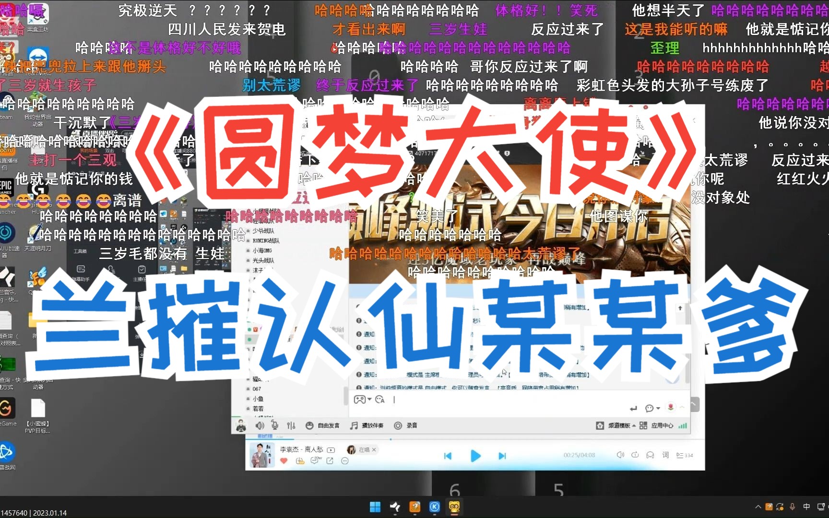The image size is (829, 518).
Task: Click the microphone icon in system tray
Action: (793, 507)
